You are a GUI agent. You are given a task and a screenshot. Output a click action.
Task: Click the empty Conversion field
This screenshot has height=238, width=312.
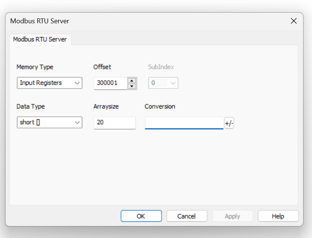coord(184,123)
